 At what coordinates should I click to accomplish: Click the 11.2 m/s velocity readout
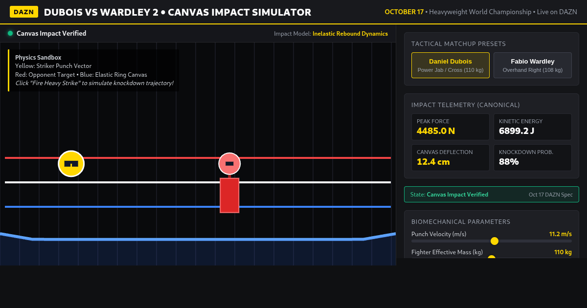561,234
